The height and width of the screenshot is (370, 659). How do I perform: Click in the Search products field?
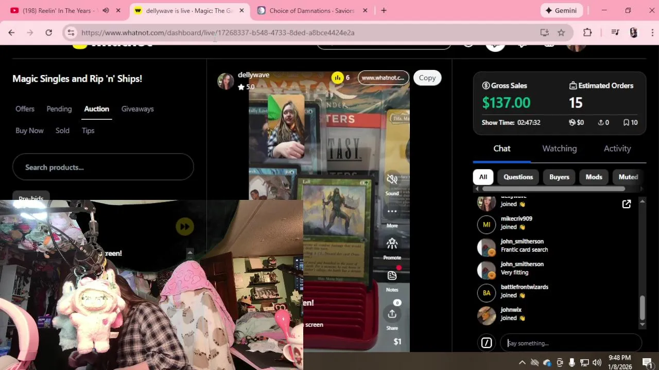click(103, 167)
